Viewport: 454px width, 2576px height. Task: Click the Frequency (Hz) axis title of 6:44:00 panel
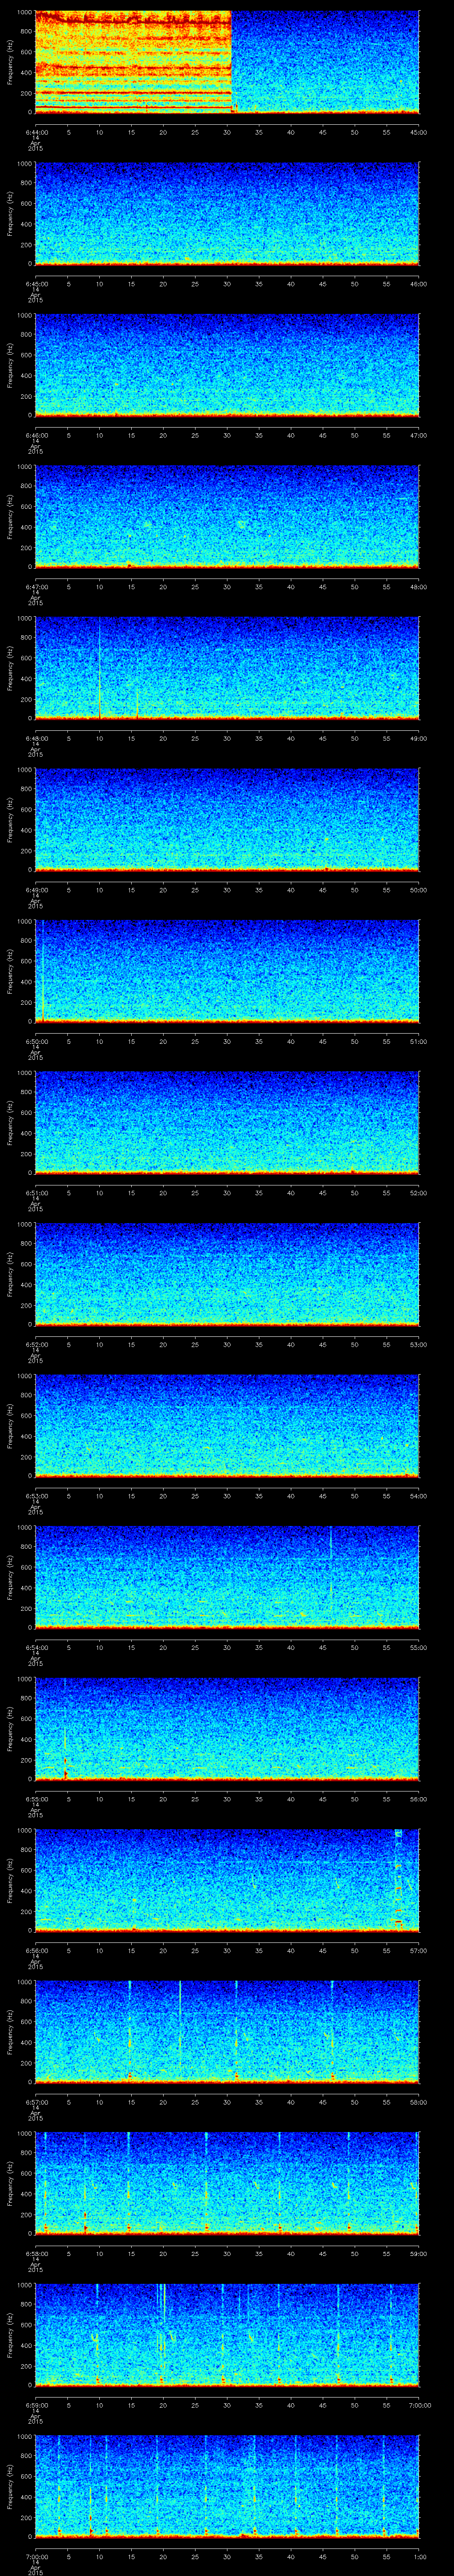click(x=10, y=62)
